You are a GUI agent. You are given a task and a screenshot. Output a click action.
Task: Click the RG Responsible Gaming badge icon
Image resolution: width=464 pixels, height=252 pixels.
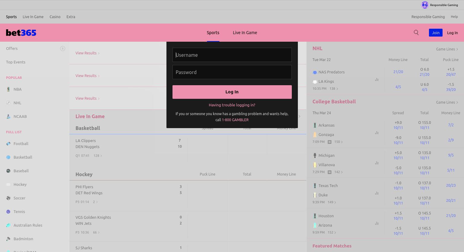tap(425, 5)
